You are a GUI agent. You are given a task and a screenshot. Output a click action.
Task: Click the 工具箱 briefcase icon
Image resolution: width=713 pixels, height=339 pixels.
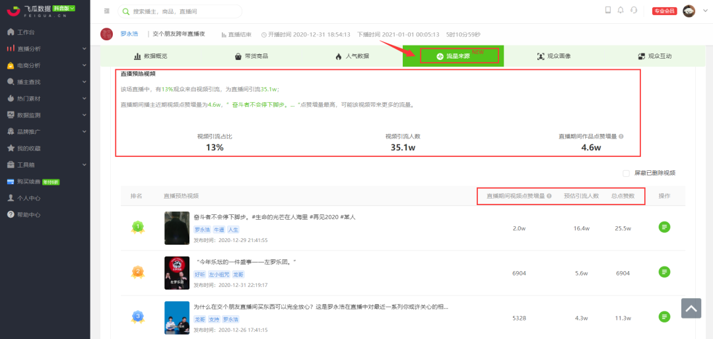(x=11, y=164)
